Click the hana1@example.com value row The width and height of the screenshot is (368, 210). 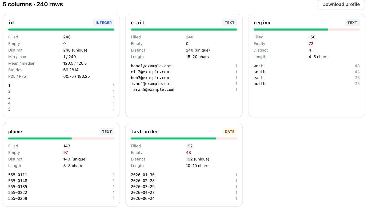tap(184, 66)
